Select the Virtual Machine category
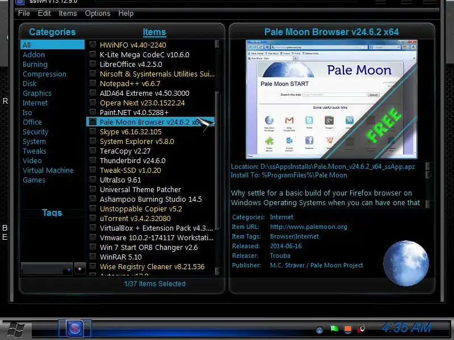The width and height of the screenshot is (454, 340). coord(48,171)
